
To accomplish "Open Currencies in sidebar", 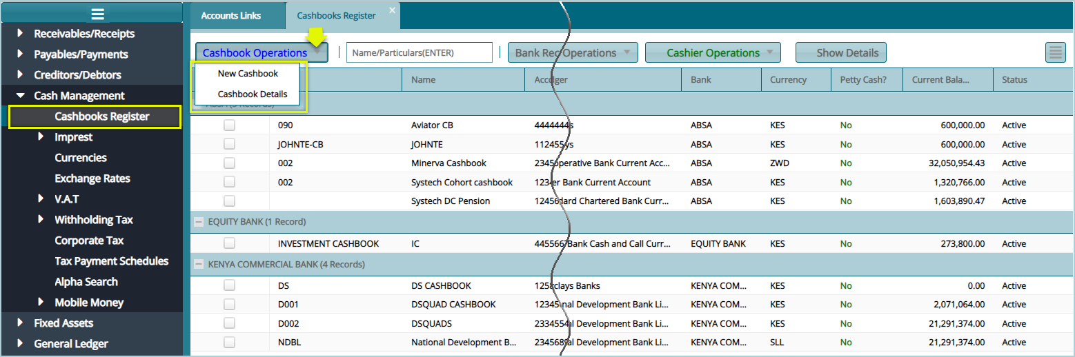I will tap(81, 157).
